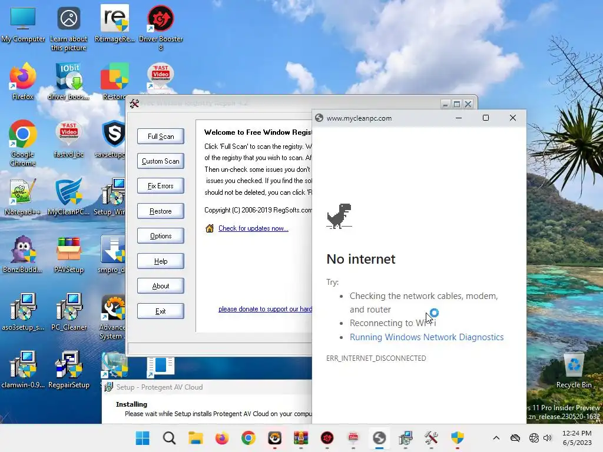603x452 pixels.
Task: Launch Driver Booster 8 desktop shortcut
Action: 161,28
